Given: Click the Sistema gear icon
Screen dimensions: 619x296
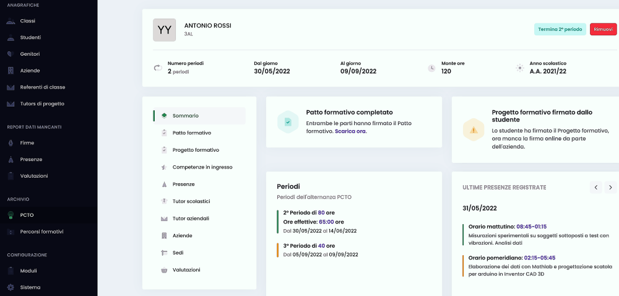Looking at the screenshot, I should [x=11, y=287].
